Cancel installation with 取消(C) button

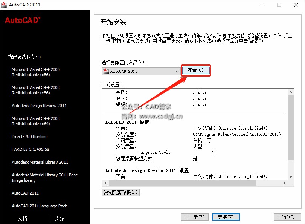[287, 217]
